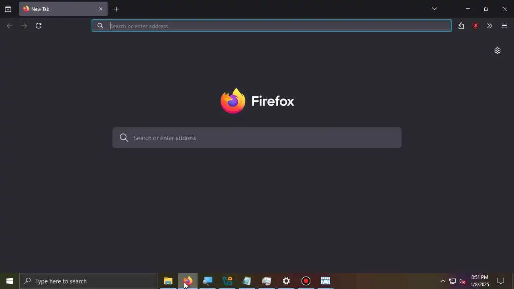Click the greyed-out forward arrow
Viewport: 514px width, 289px height.
click(x=24, y=26)
